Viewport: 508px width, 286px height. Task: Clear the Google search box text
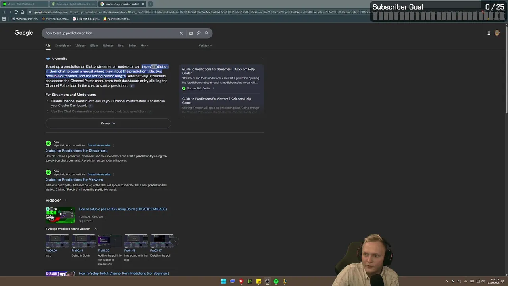[181, 33]
